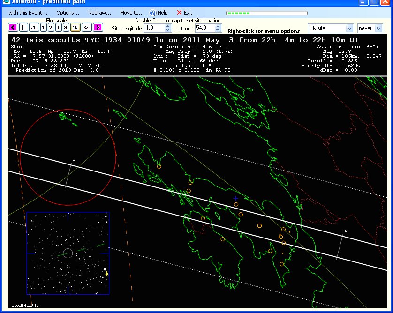Click the magenta previous event arrow

(x=13, y=28)
